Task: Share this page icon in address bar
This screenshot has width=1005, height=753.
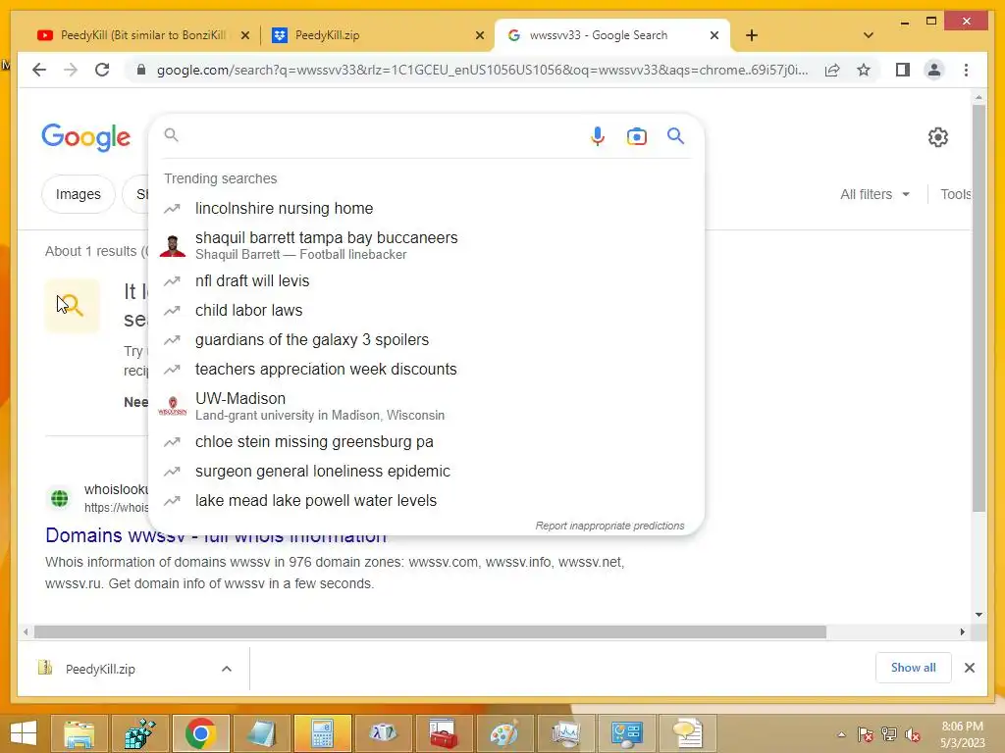Action: click(832, 70)
